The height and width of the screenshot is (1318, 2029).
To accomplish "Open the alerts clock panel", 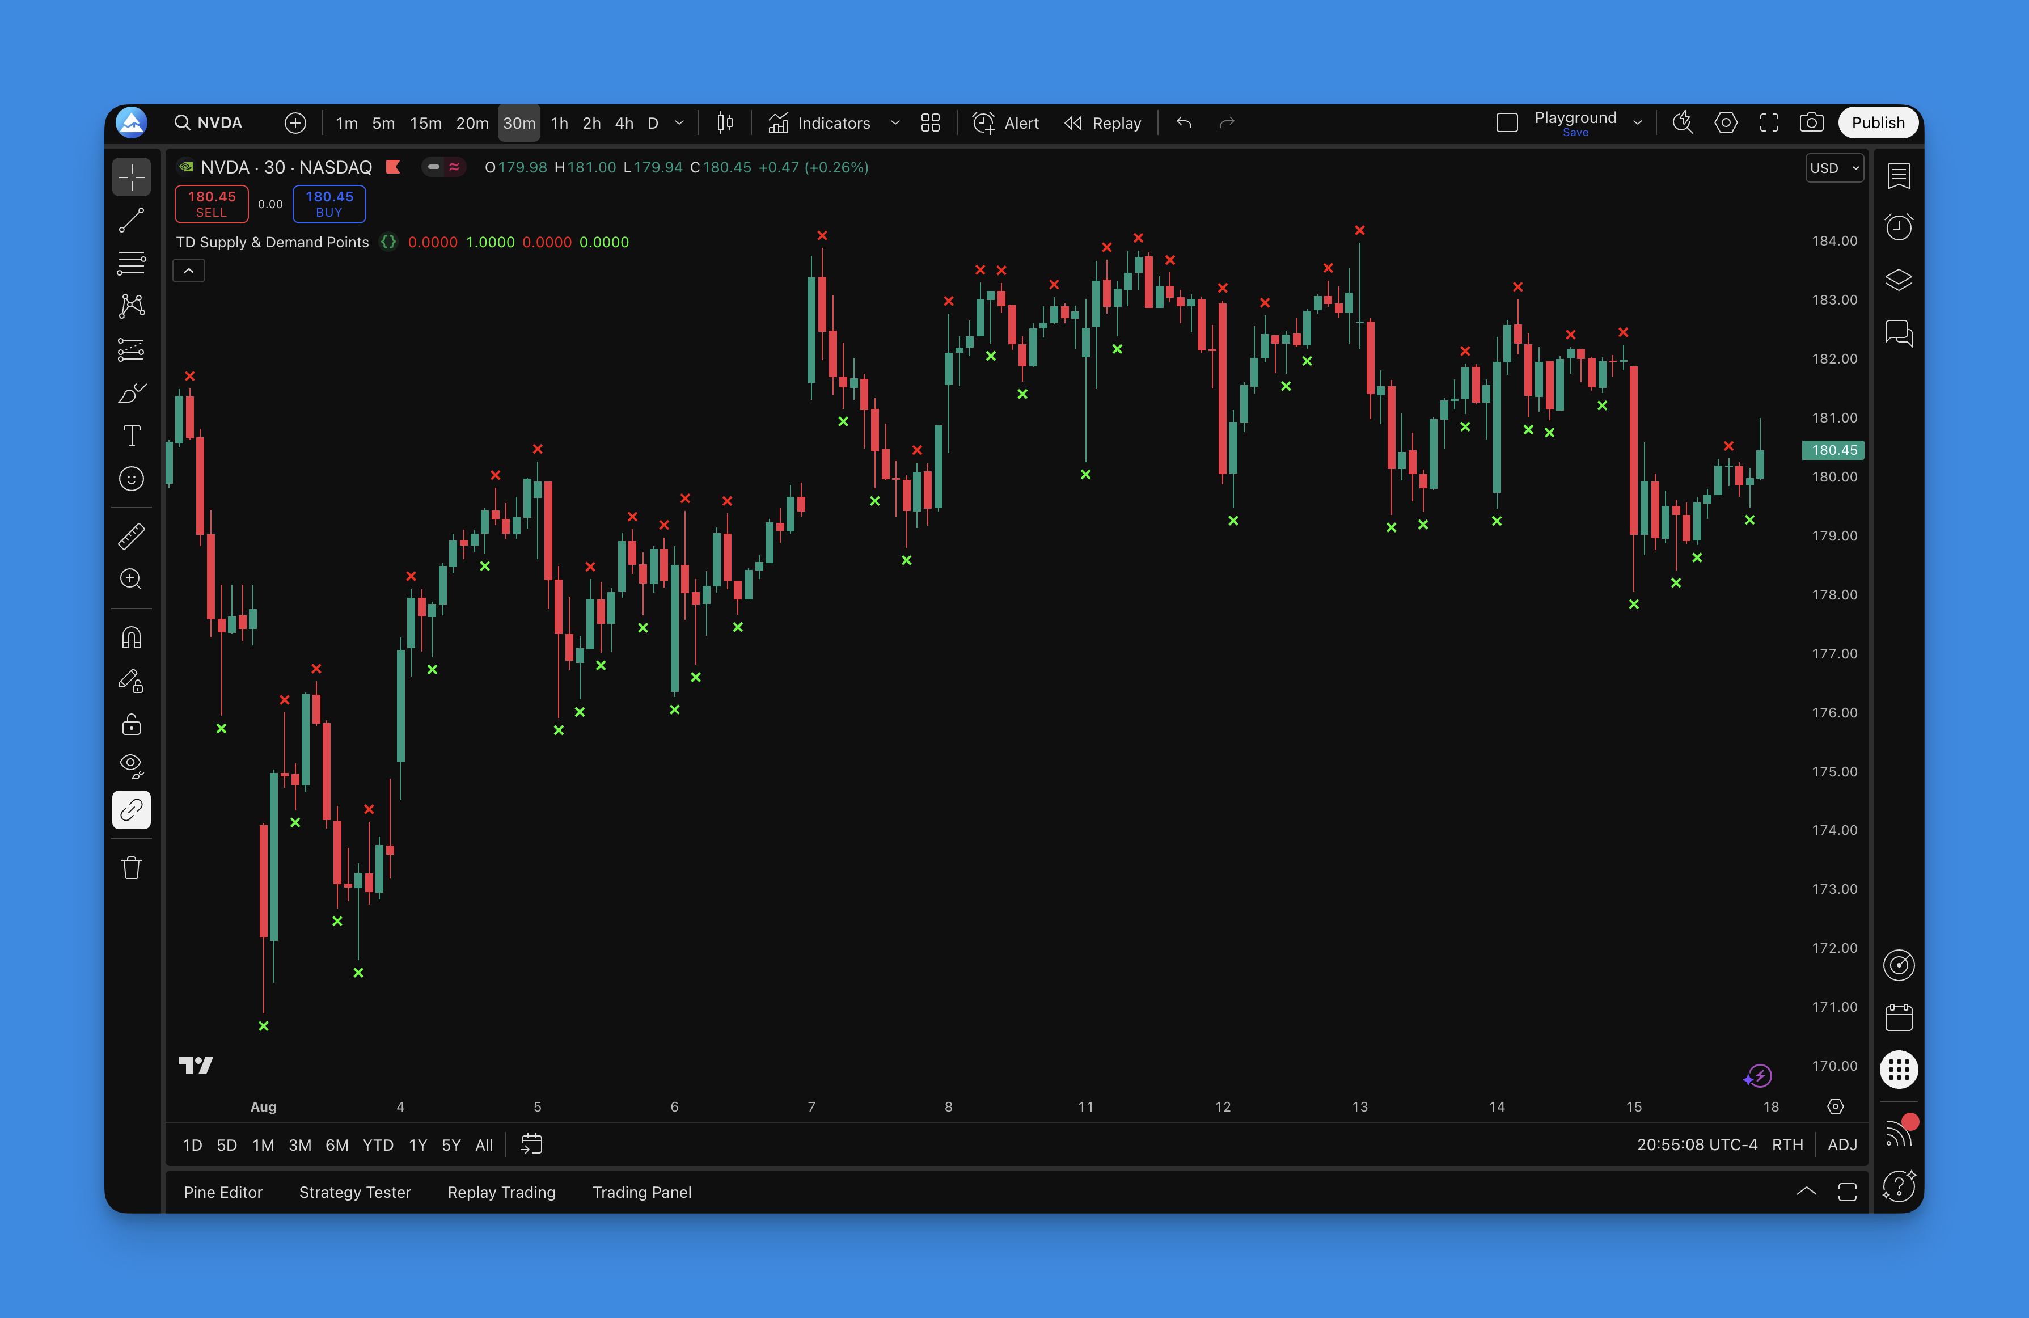I will (1899, 227).
